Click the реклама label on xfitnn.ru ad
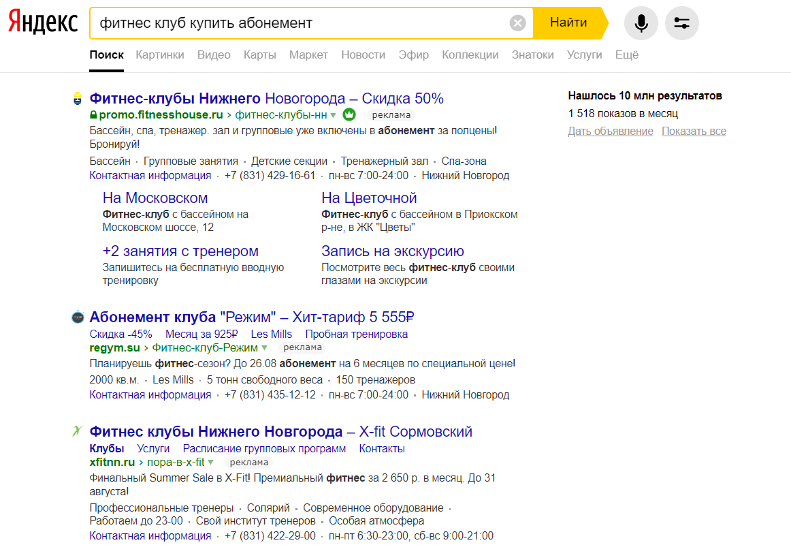 (248, 463)
